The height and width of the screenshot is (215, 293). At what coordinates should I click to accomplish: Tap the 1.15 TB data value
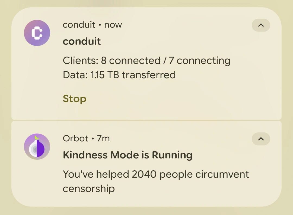tap(105, 75)
